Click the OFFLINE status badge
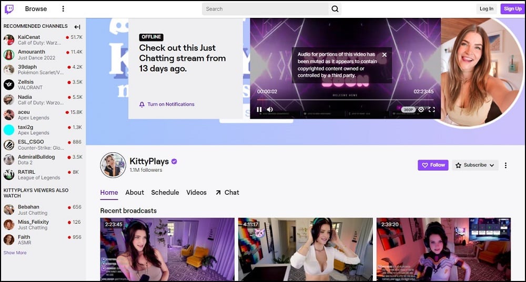Screen dimensions: 526x282 click(x=151, y=37)
